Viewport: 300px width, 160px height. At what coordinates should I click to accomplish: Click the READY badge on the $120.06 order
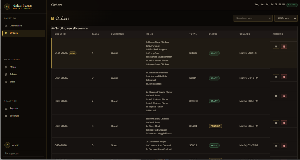214,101
